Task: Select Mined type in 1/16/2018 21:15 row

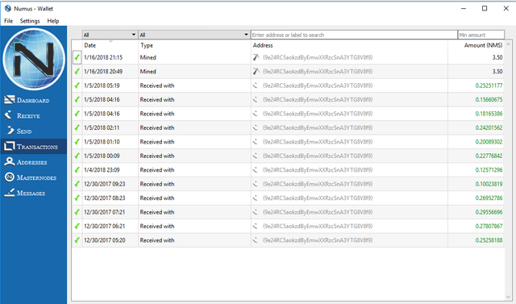Action: click(x=148, y=57)
